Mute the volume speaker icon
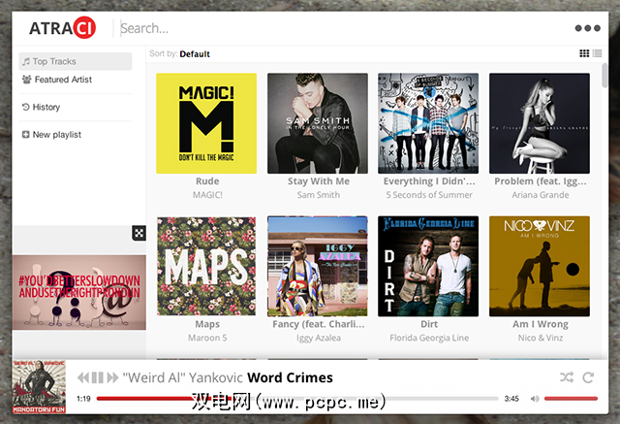Image resolution: width=620 pixels, height=424 pixels. [x=535, y=399]
